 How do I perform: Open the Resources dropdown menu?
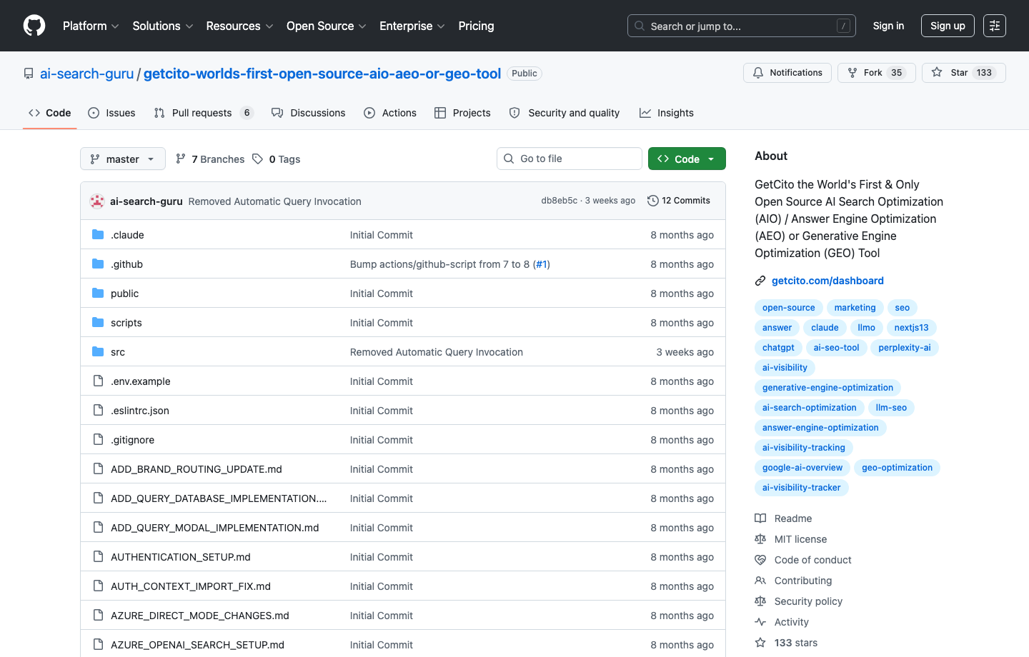239,26
